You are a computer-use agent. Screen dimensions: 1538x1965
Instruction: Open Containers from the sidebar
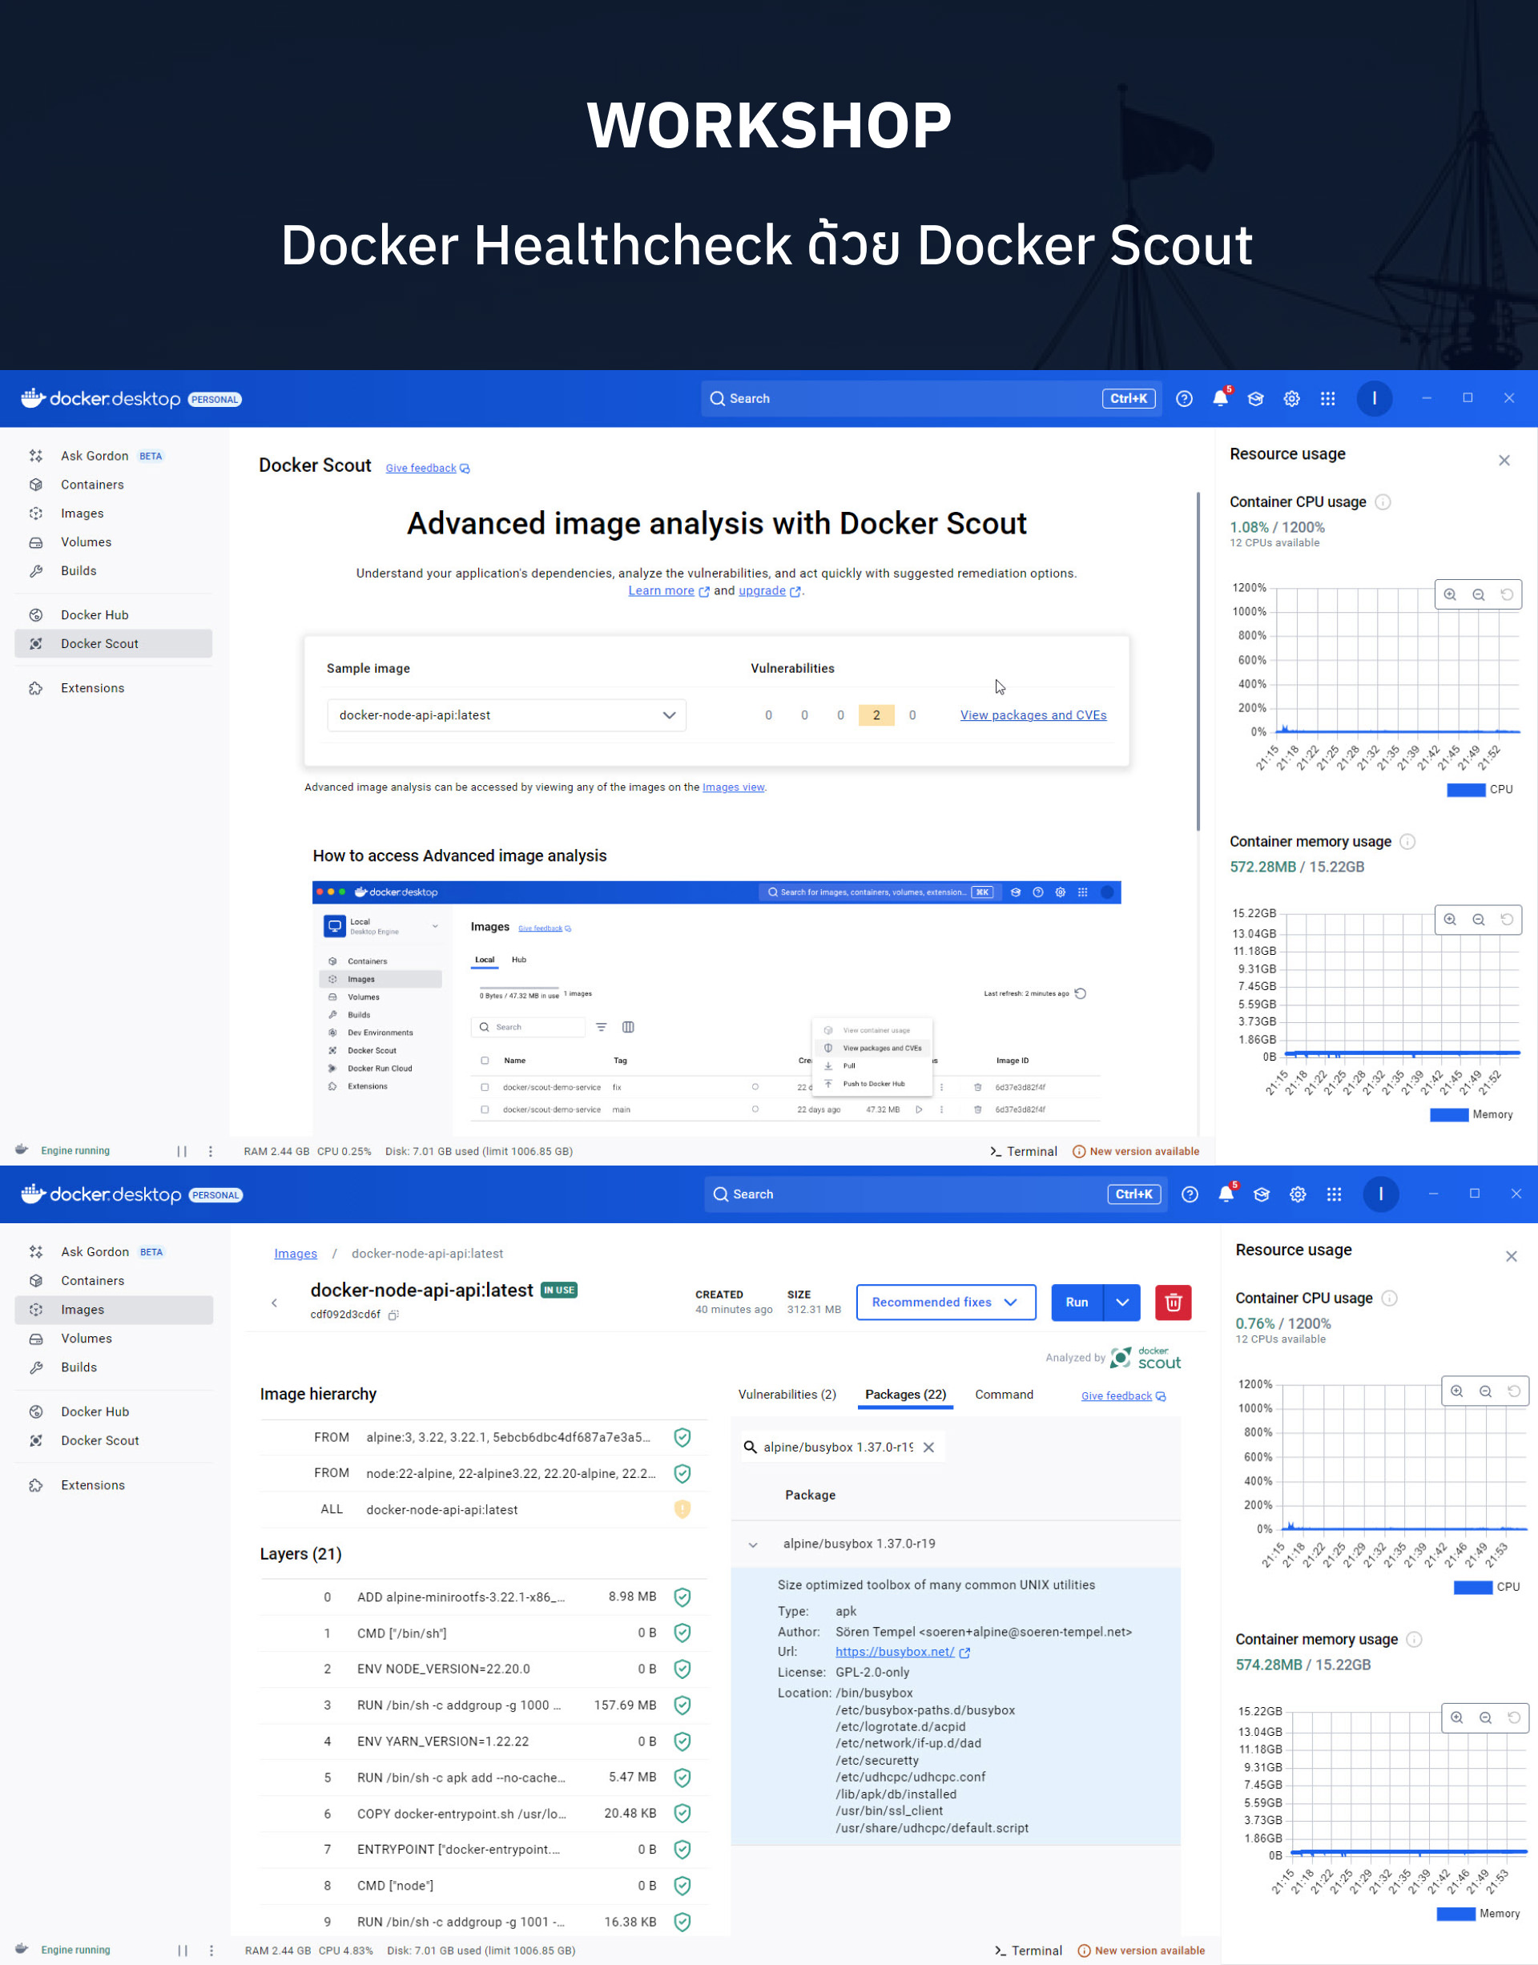point(91,485)
